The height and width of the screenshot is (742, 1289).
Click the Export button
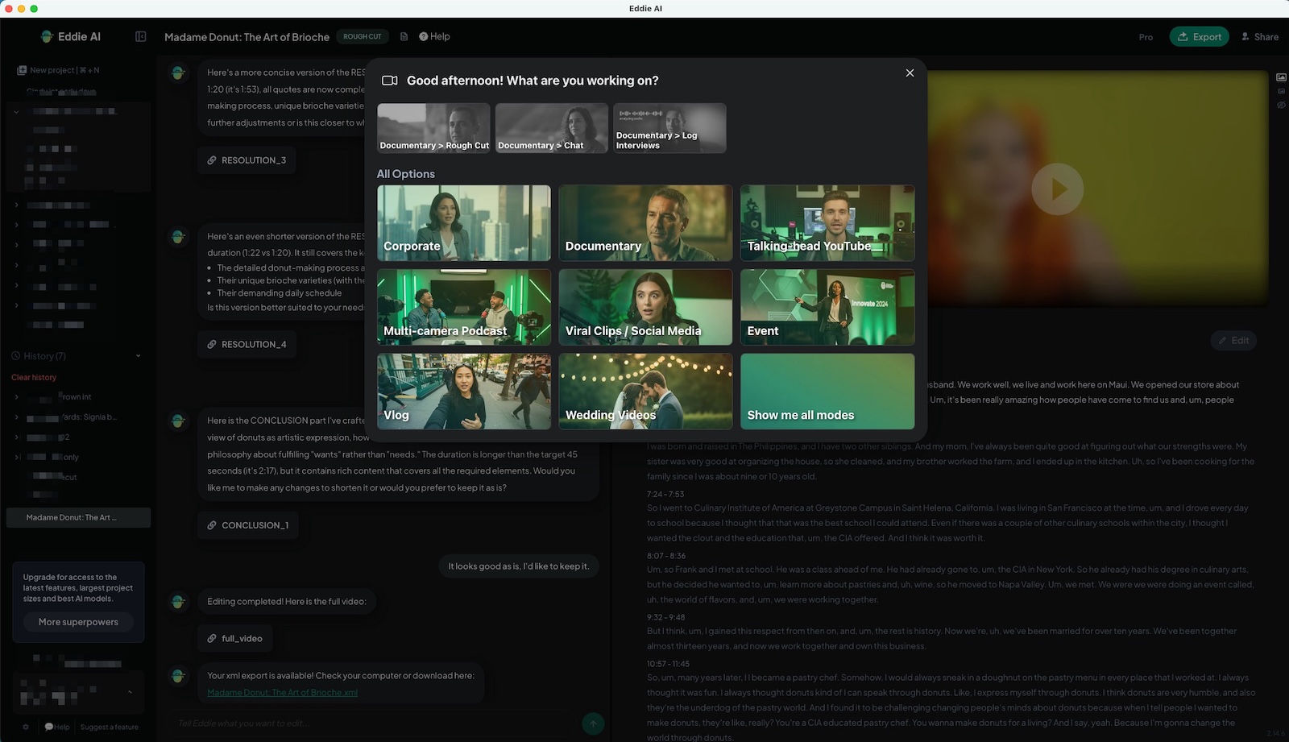click(1199, 36)
